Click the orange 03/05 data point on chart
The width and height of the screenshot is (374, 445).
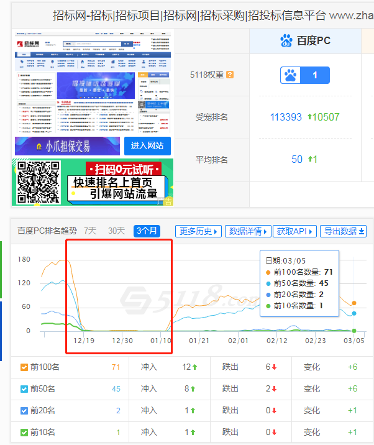pyautogui.click(x=354, y=303)
